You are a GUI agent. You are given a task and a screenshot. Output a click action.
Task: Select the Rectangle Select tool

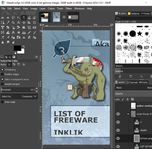(2, 18)
